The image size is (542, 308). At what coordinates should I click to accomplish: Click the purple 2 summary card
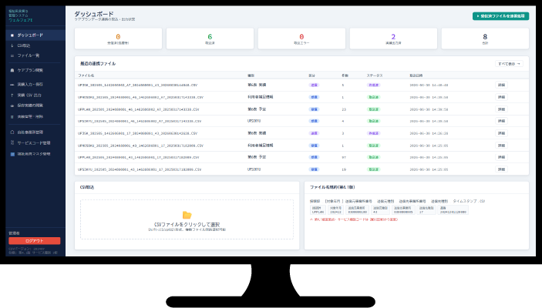click(393, 38)
